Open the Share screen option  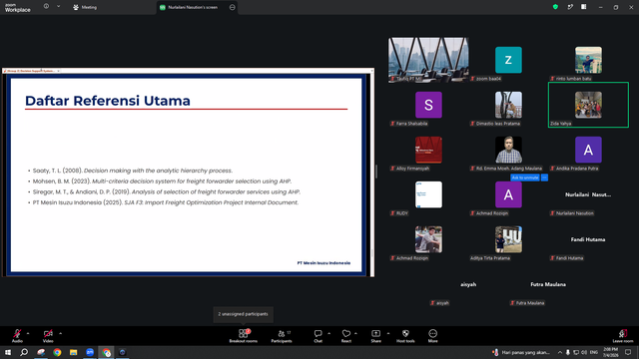pos(375,336)
